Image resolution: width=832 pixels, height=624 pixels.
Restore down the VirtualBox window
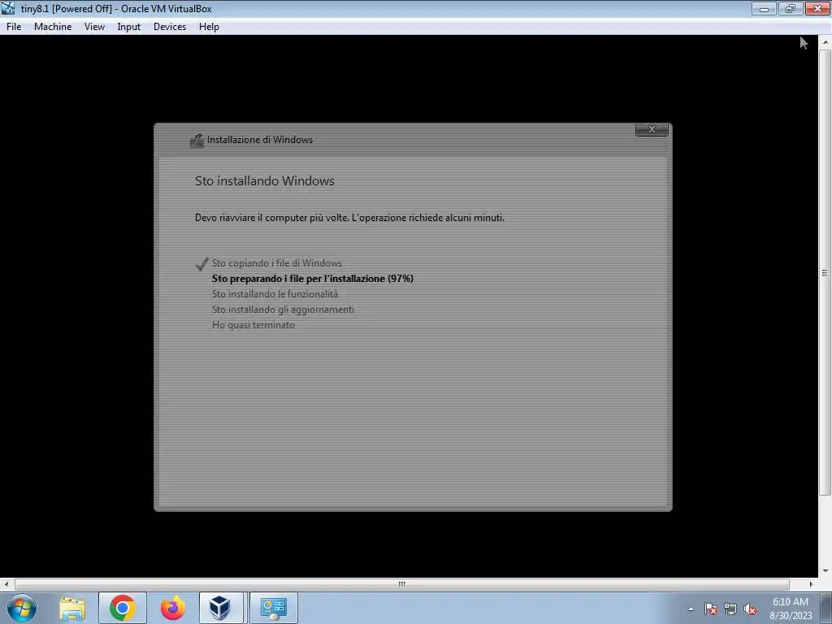(790, 8)
